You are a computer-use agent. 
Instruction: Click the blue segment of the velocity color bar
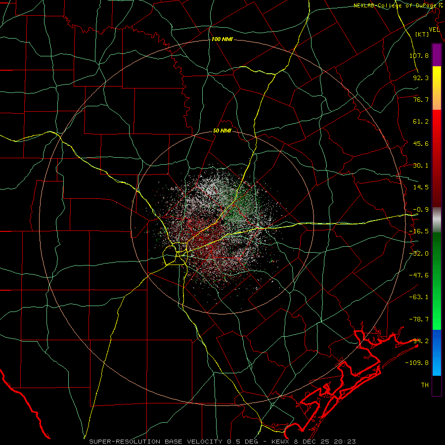pyautogui.click(x=437, y=353)
